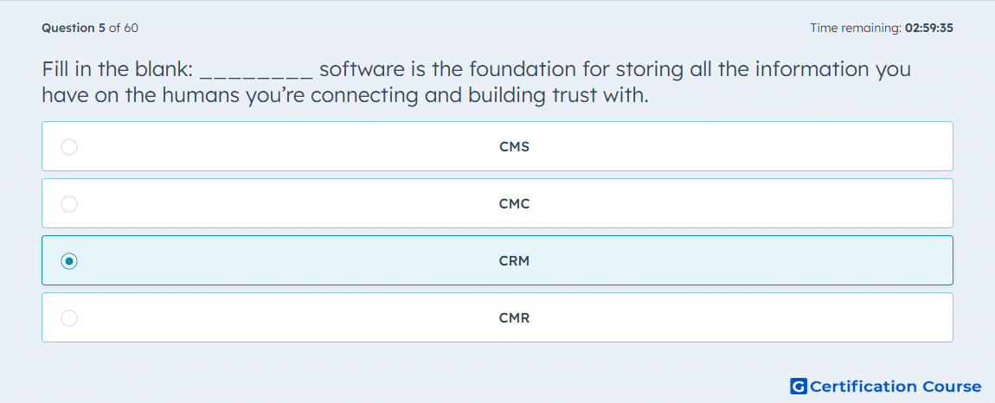Click the blue G logo icon

click(799, 386)
